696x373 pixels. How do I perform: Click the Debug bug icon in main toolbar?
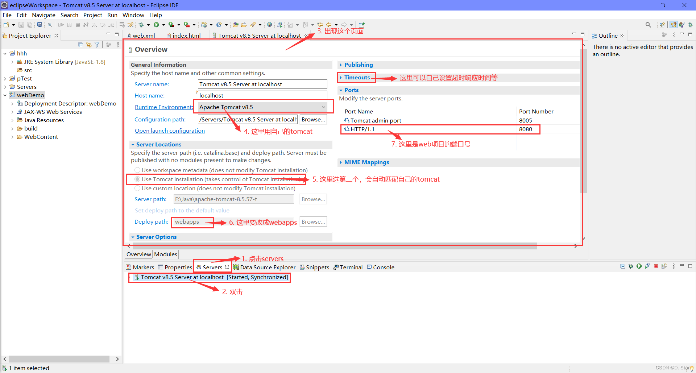(141, 25)
